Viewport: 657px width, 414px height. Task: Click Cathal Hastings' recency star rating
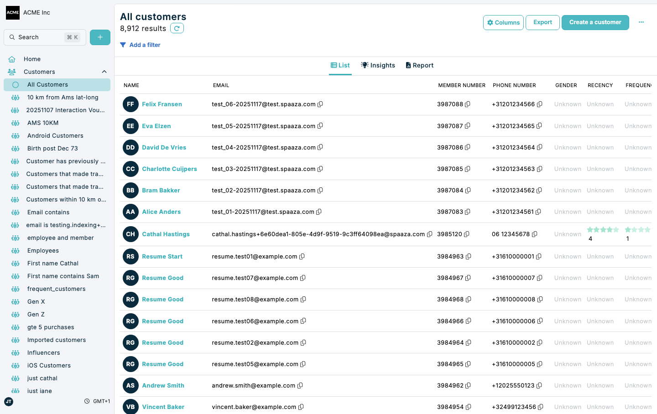pos(603,230)
